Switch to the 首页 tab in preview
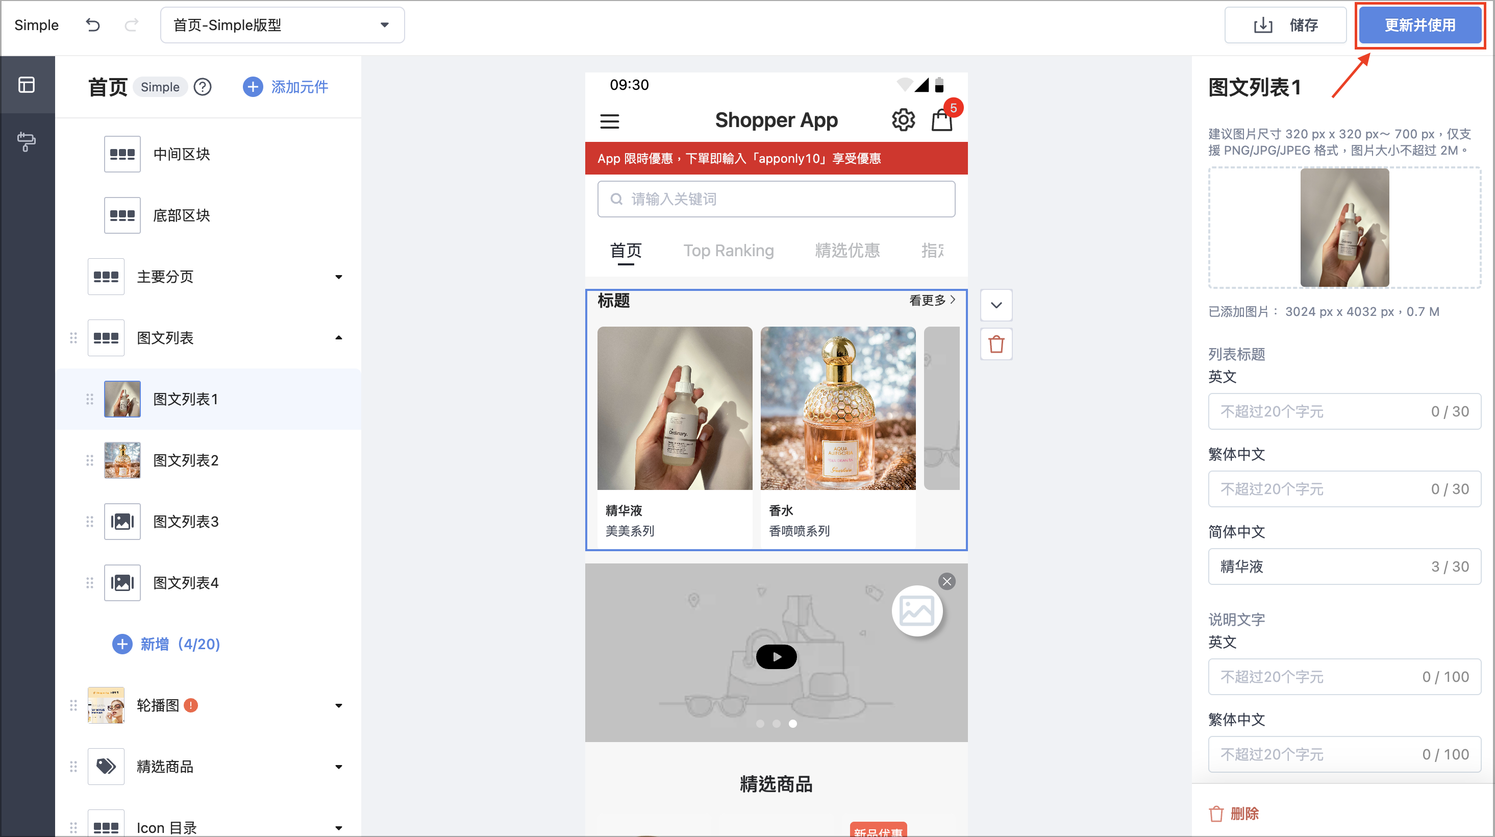This screenshot has height=837, width=1495. pos(626,250)
